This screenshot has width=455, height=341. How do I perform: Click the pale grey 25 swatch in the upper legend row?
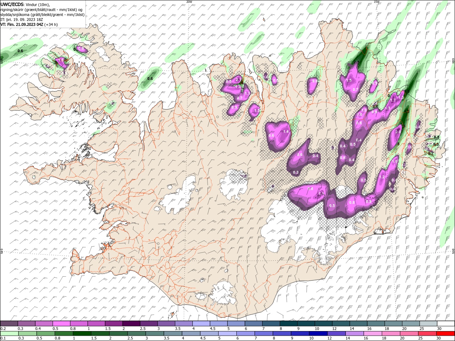click(428, 324)
